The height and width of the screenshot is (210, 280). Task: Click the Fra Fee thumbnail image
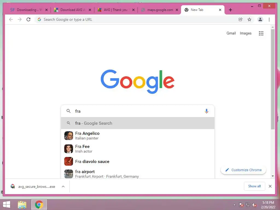[x=69, y=148]
